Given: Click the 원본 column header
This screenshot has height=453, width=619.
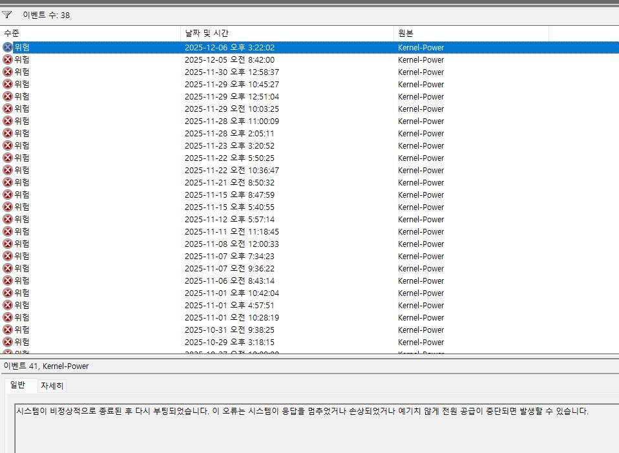Looking at the screenshot, I should pyautogui.click(x=471, y=32).
